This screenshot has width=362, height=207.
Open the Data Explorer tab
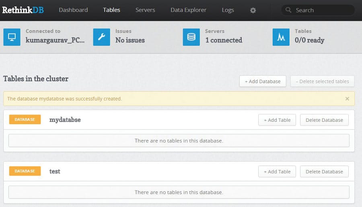point(188,10)
